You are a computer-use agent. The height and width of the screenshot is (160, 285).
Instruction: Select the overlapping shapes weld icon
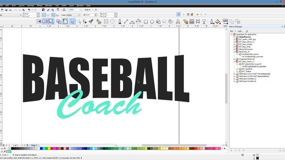pos(158,22)
